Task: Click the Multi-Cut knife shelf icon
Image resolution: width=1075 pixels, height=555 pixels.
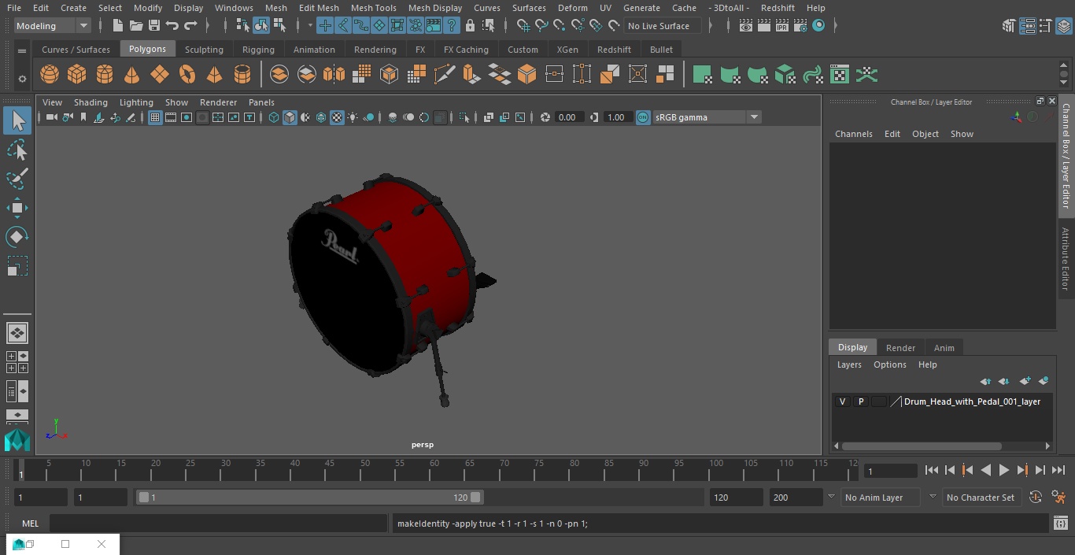Action: point(444,75)
